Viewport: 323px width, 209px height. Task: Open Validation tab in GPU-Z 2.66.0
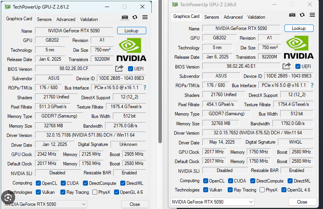click(256, 17)
